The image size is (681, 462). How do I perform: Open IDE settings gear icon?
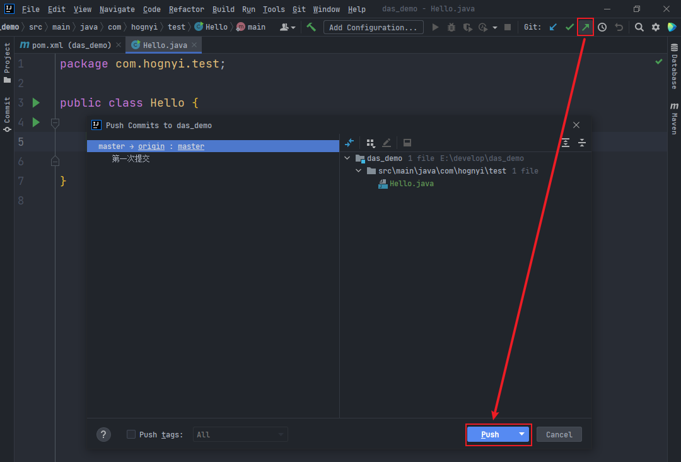[655, 27]
